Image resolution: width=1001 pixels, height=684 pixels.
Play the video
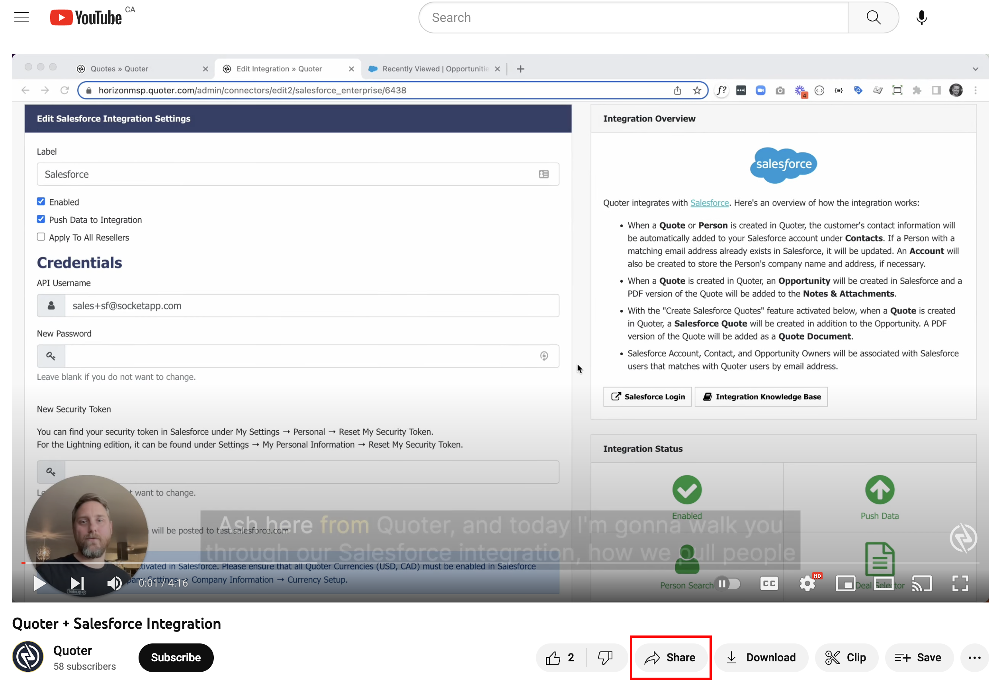pyautogui.click(x=39, y=583)
